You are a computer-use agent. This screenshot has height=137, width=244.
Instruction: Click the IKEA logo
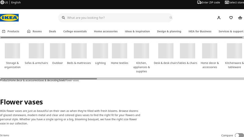(x=9, y=18)
